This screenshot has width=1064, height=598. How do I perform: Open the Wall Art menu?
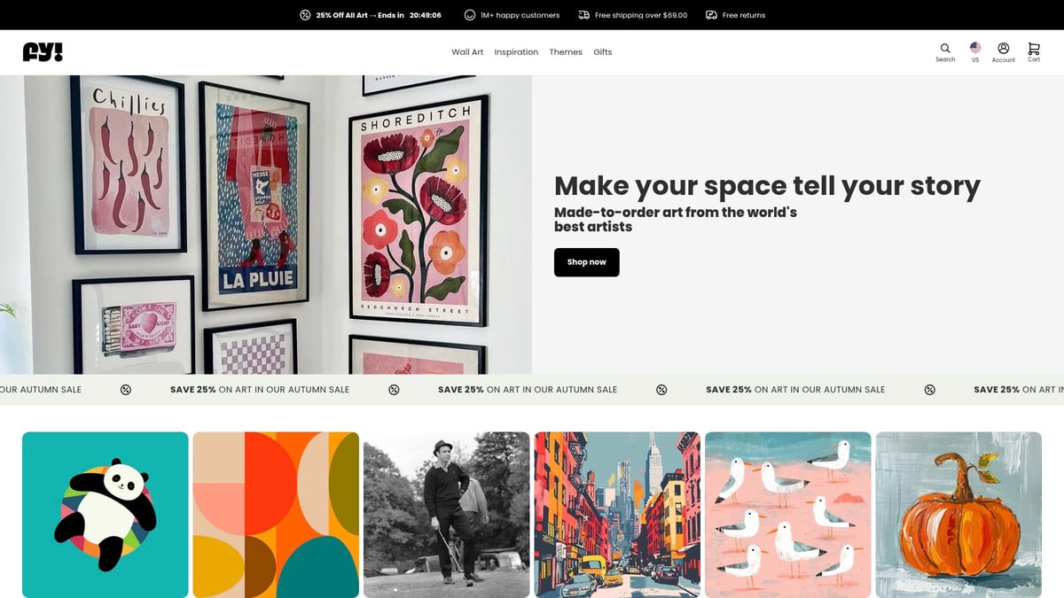pyautogui.click(x=467, y=51)
